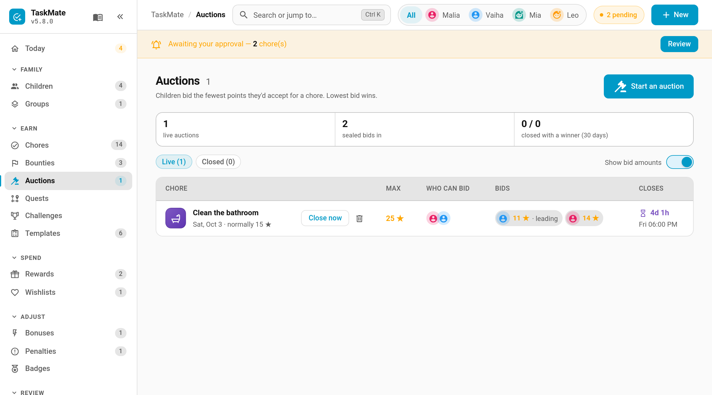Open Rewards in the sidebar

68,274
